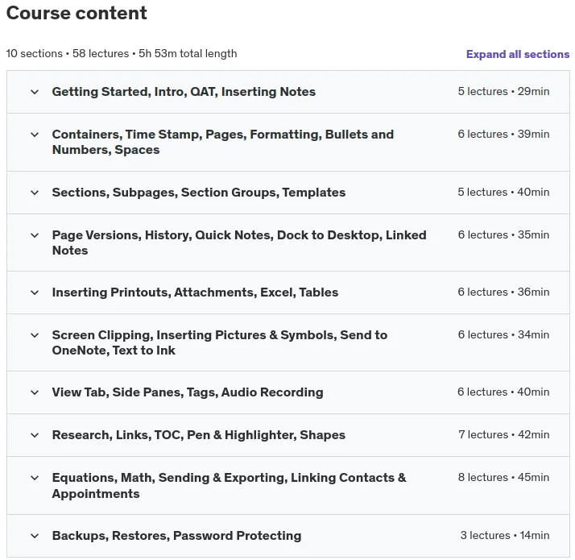Click the 3 lectures • 14min label
Screen dimensions: 575x560
point(505,535)
